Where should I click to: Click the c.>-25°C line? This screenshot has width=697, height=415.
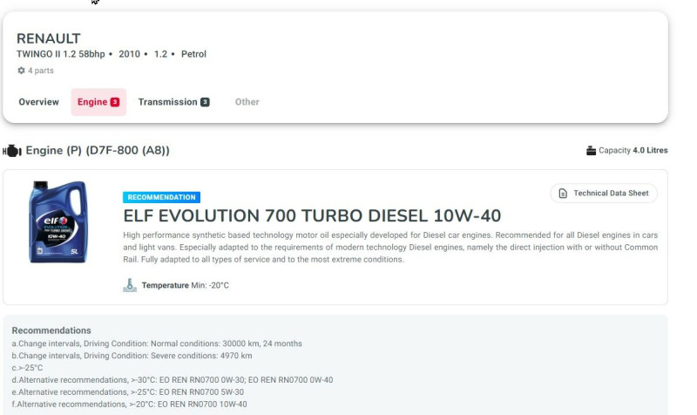(27, 368)
